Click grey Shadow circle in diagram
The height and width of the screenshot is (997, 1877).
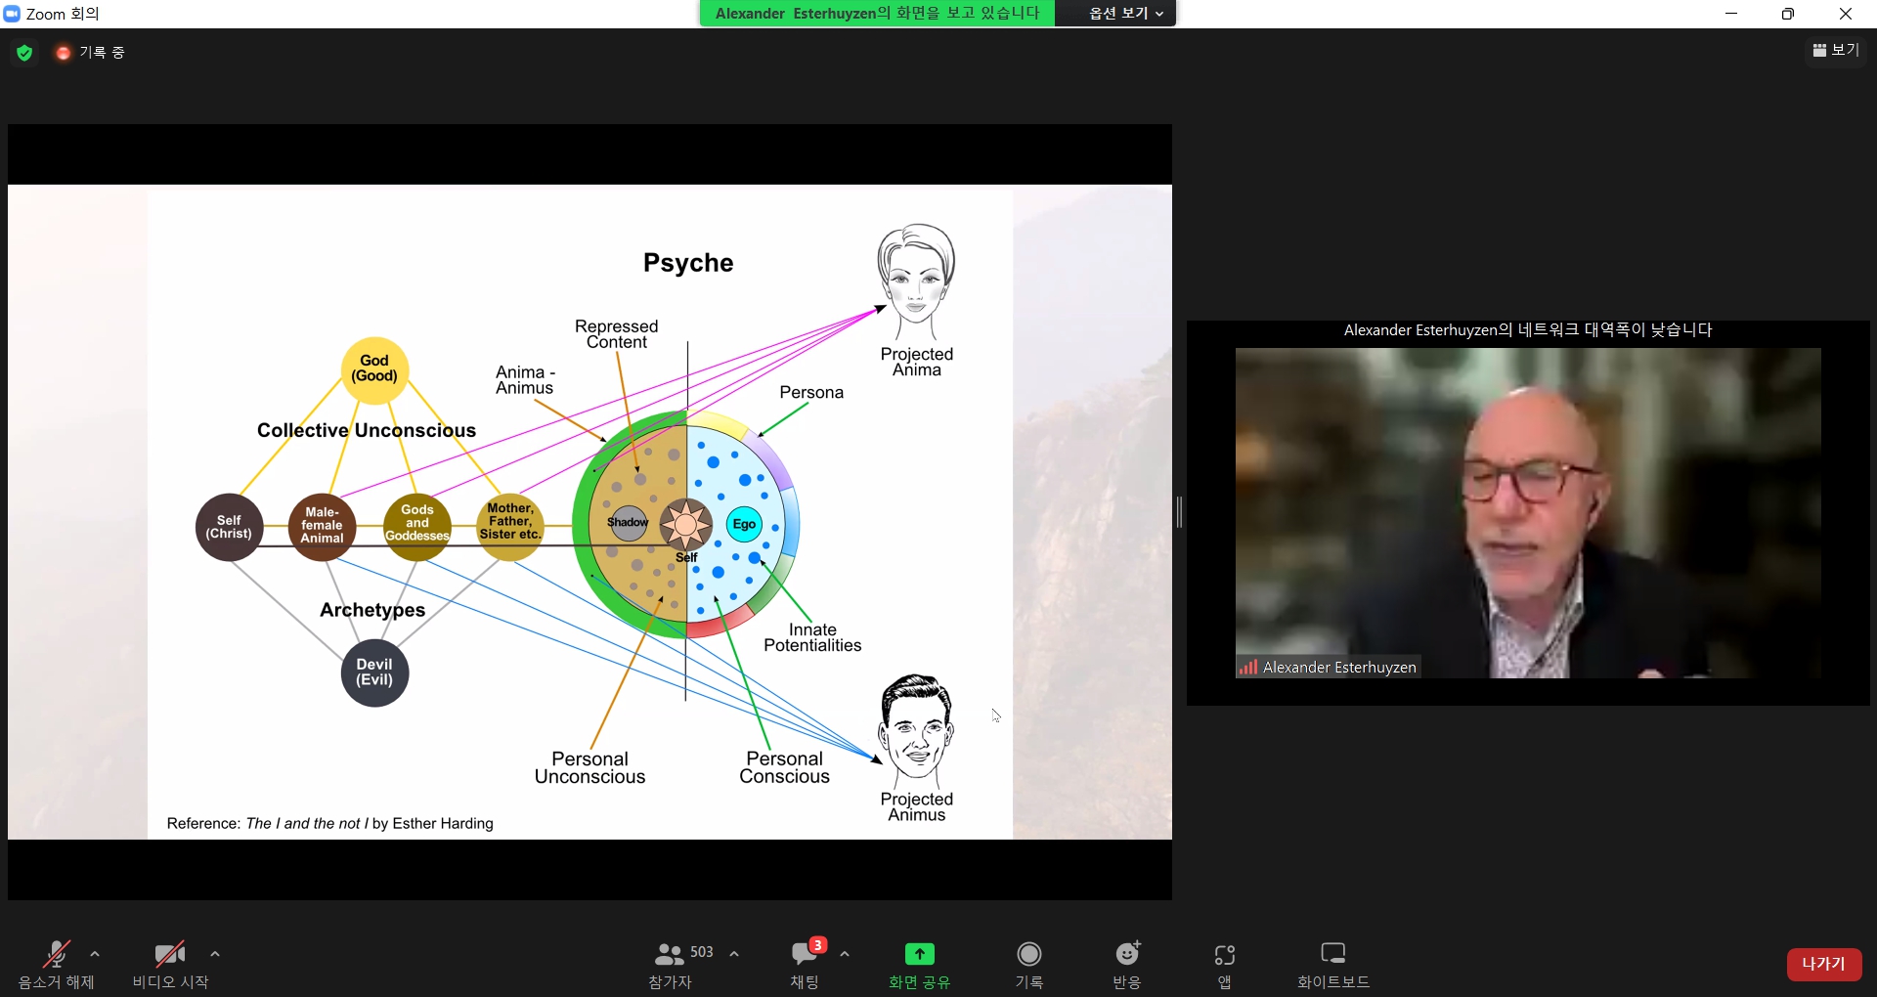click(x=628, y=522)
